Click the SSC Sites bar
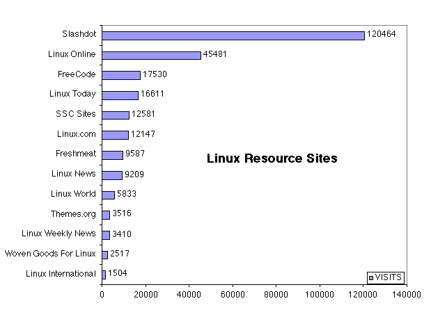The height and width of the screenshot is (310, 431). pos(116,115)
